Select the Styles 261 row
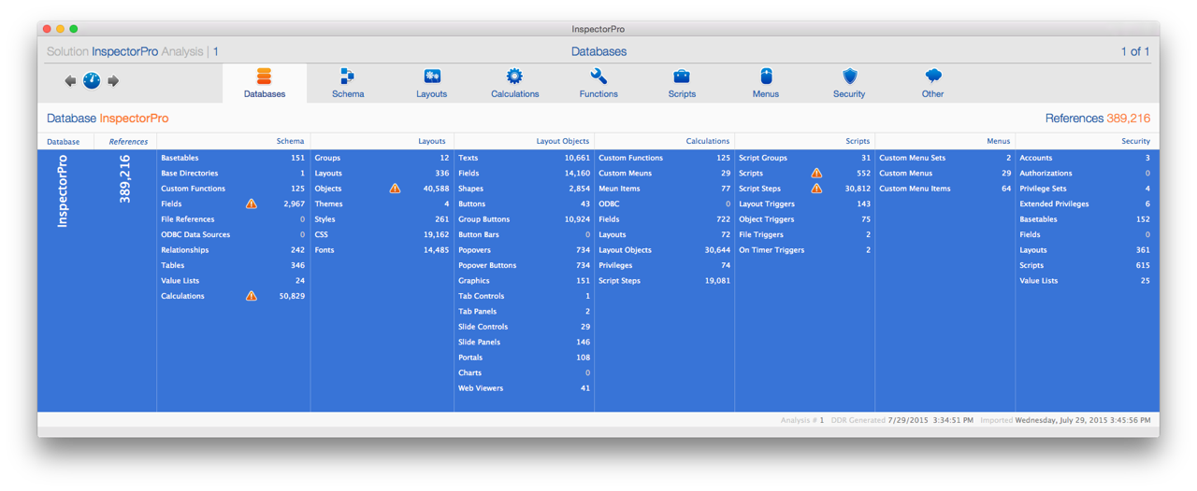Image resolution: width=1197 pixels, height=491 pixels. point(382,219)
